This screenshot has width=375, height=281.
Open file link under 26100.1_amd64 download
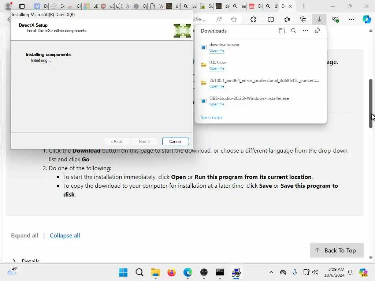(x=217, y=86)
